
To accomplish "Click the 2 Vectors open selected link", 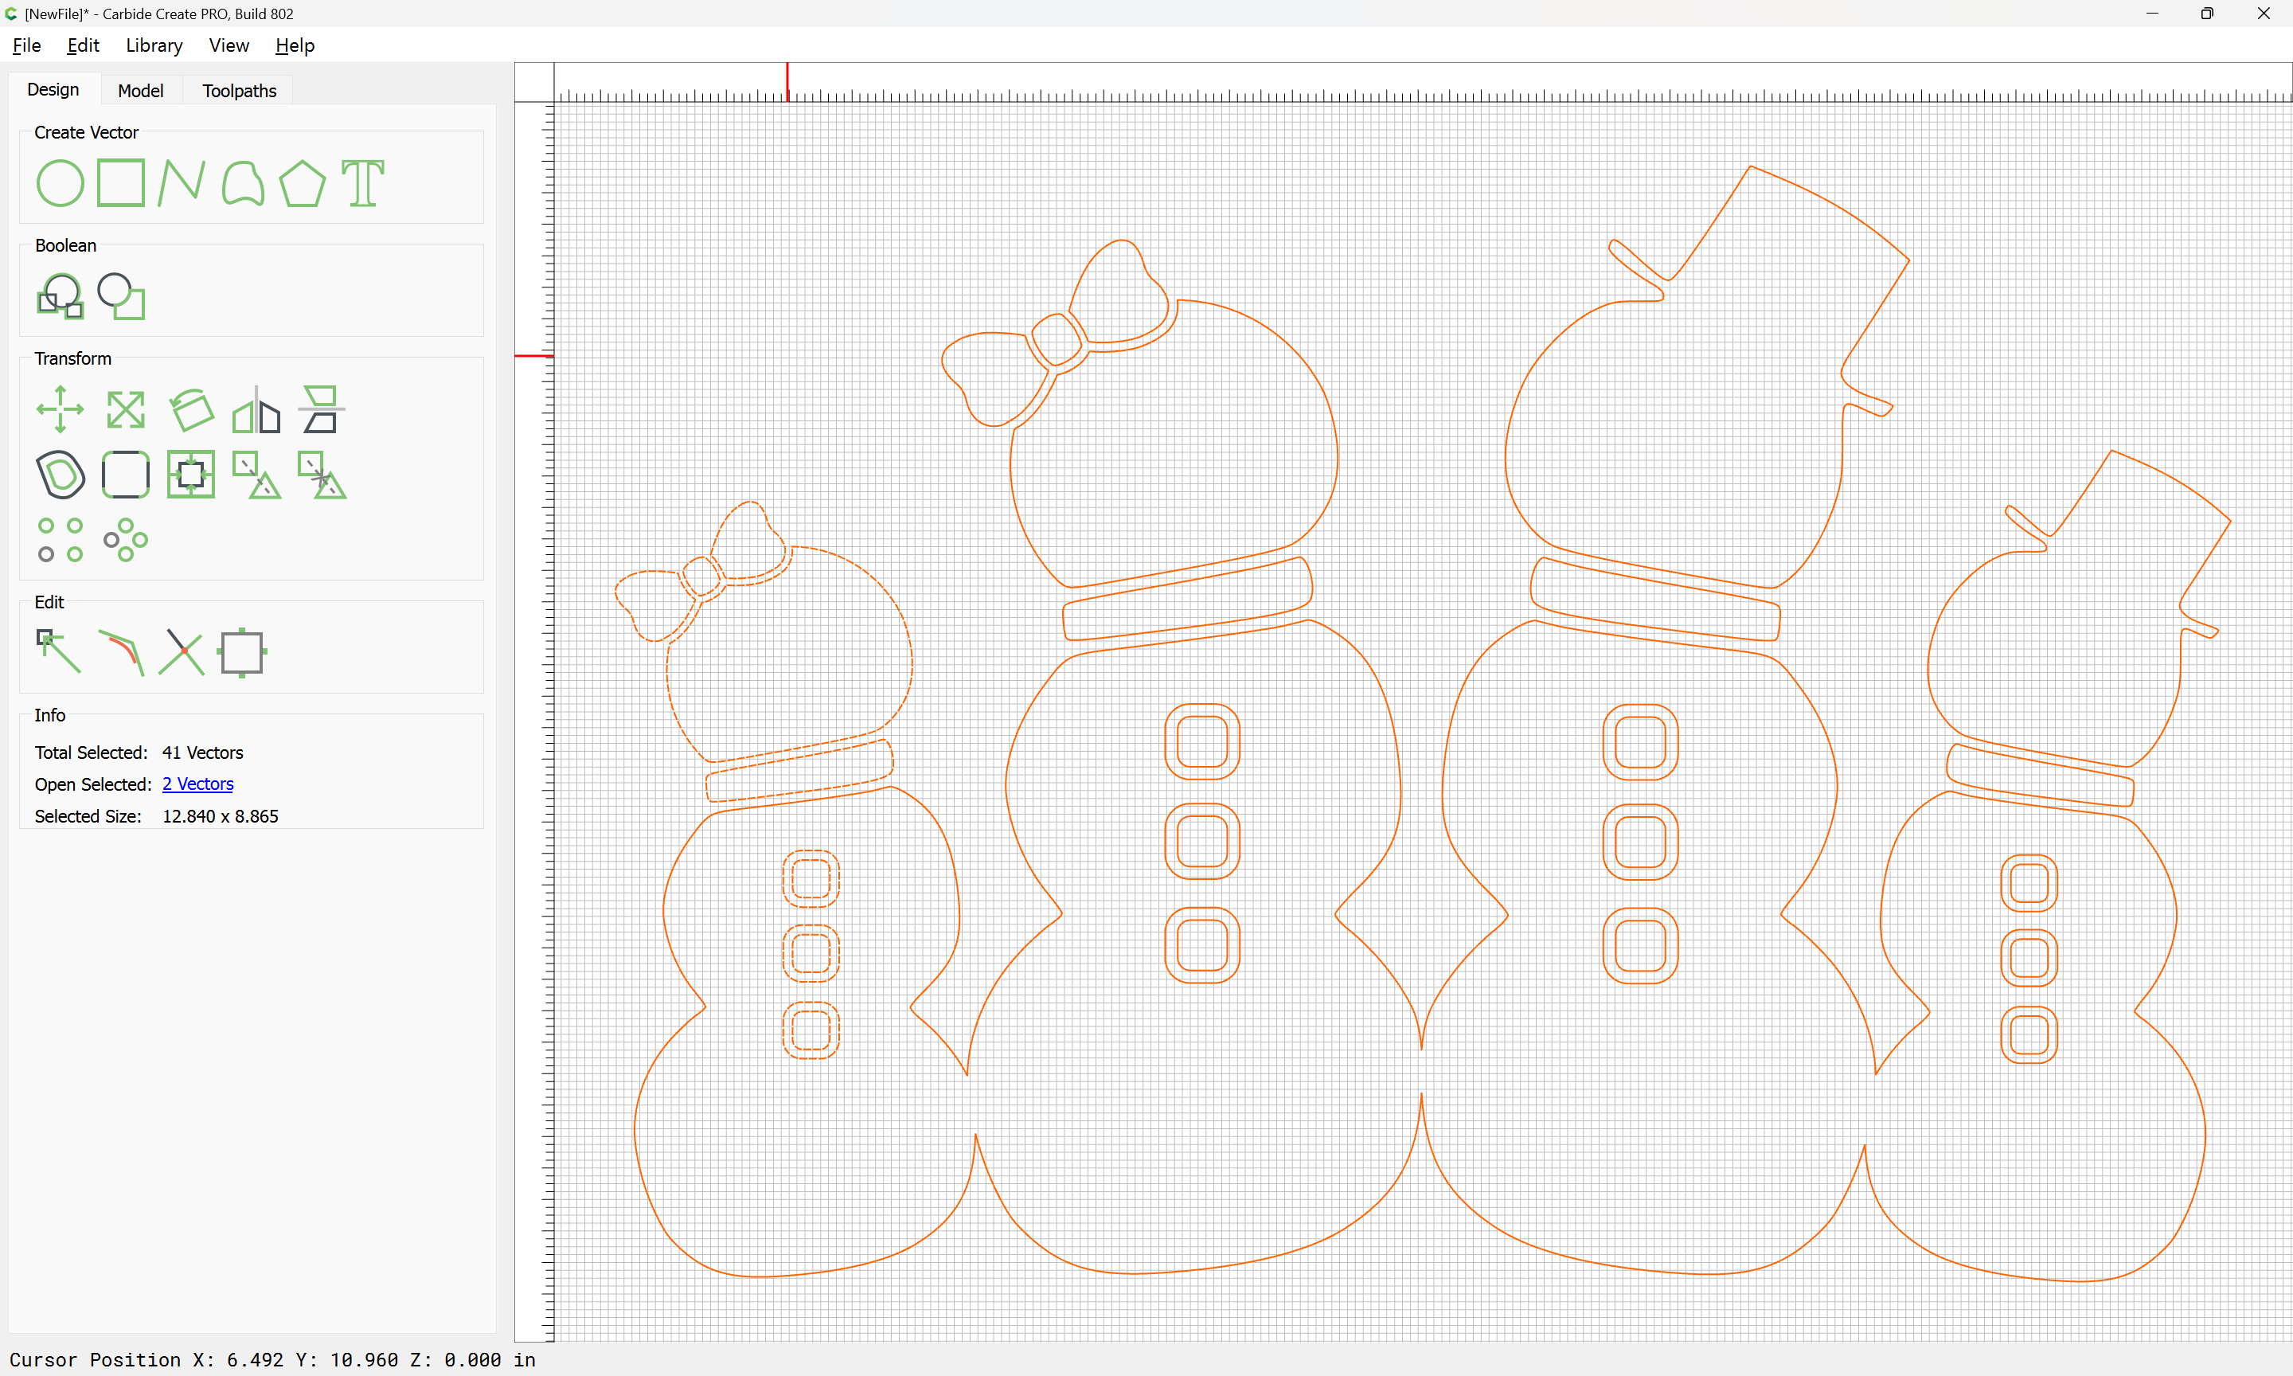I will click(198, 784).
